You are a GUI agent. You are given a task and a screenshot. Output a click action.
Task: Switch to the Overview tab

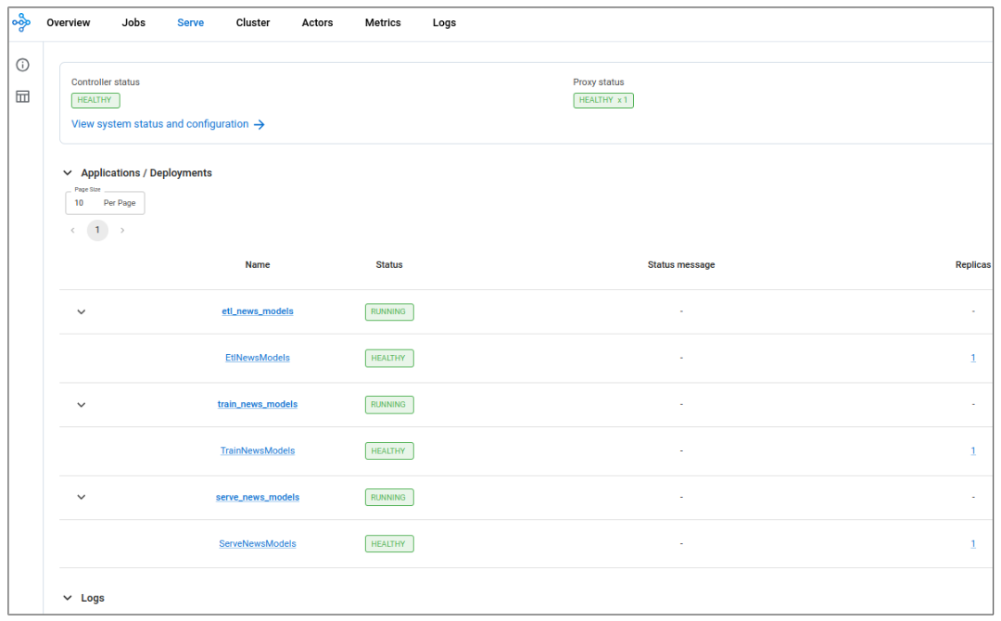point(69,23)
